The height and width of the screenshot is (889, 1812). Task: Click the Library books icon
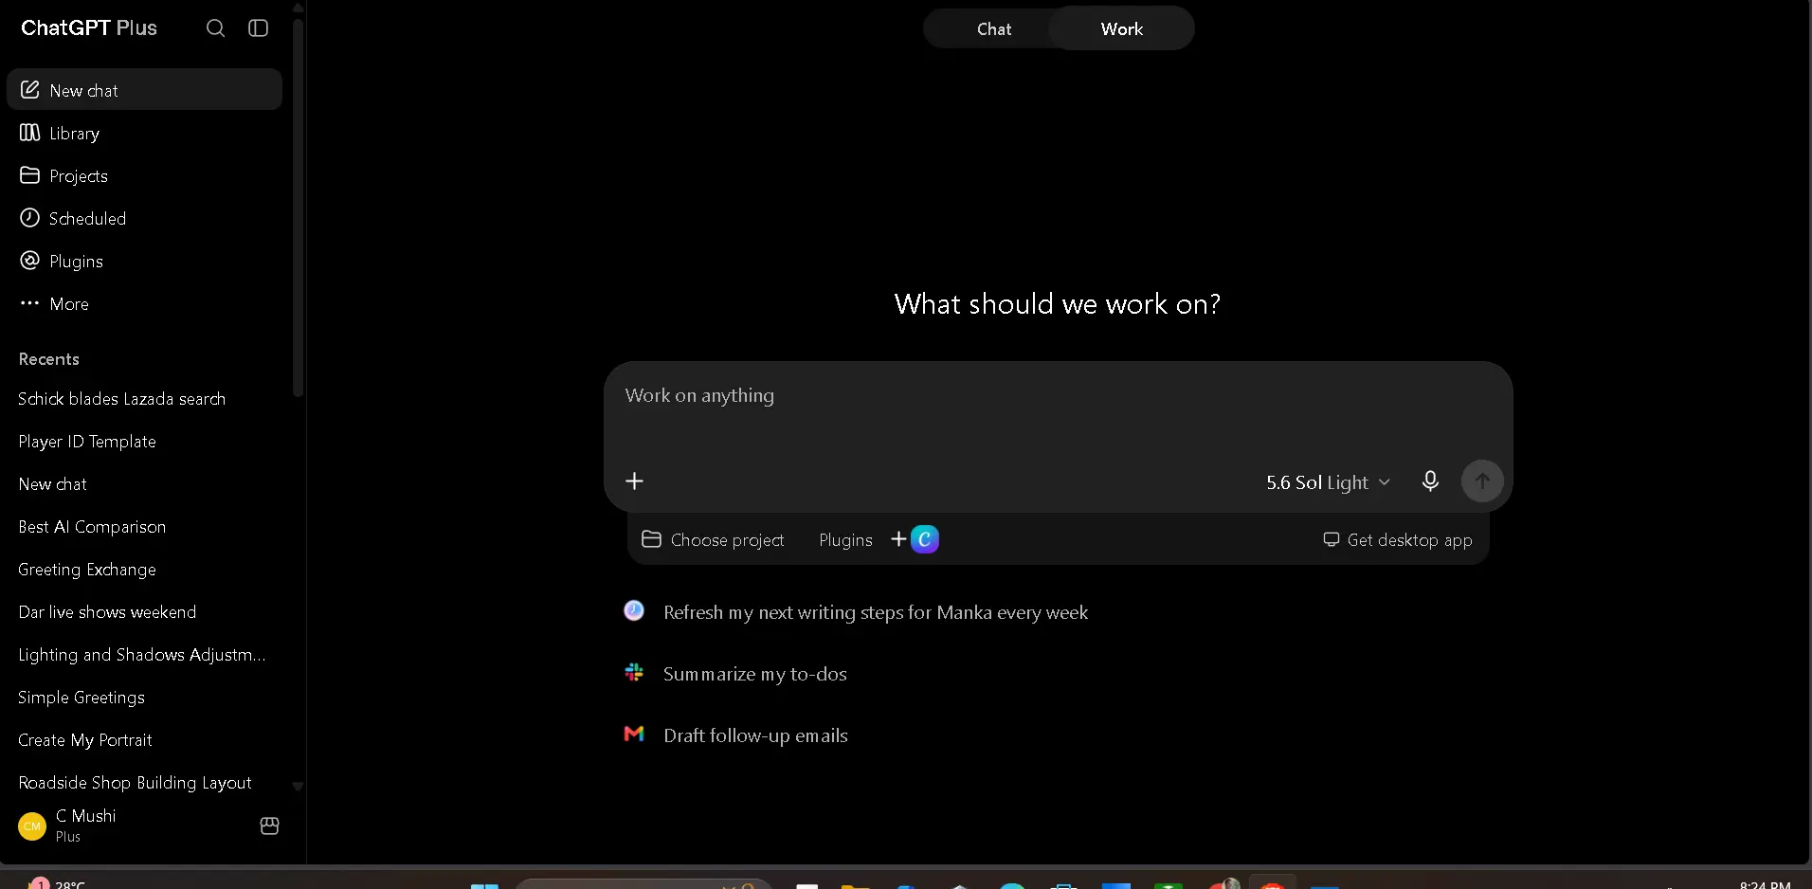tap(30, 133)
